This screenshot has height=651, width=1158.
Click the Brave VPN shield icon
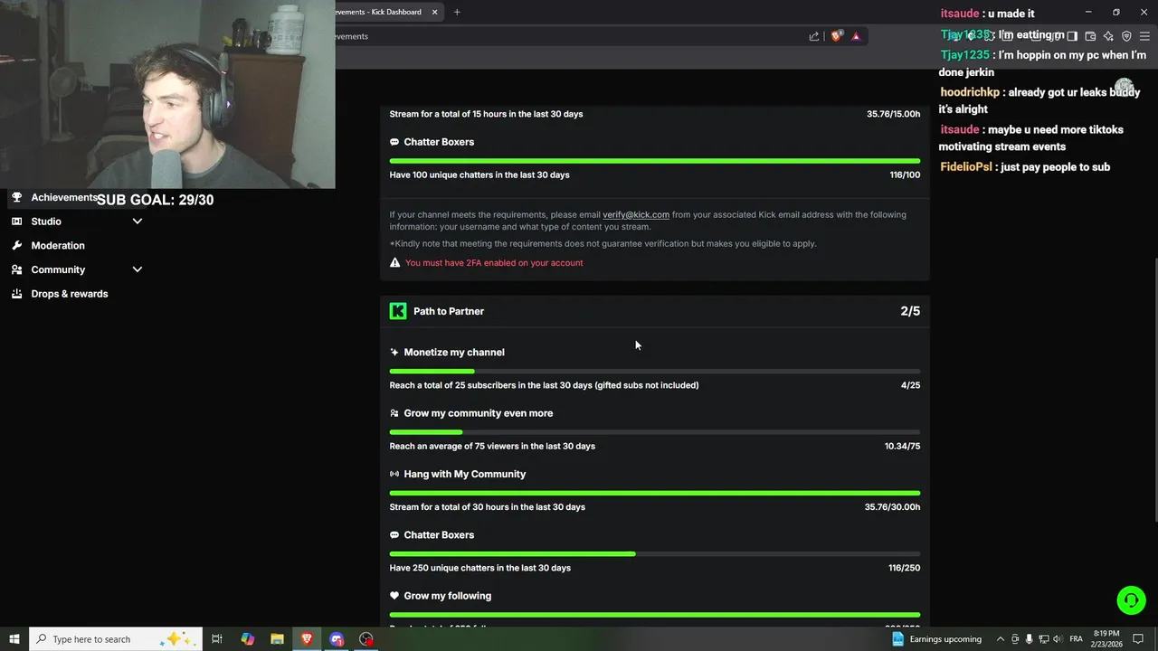[1126, 36]
